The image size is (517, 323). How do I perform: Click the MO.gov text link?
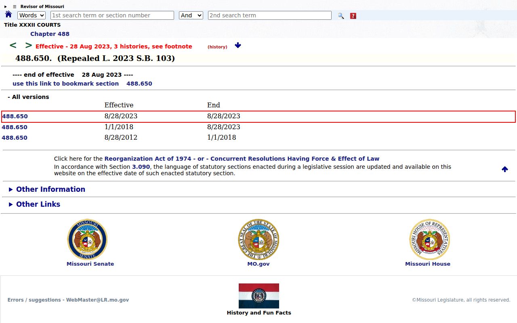(x=258, y=264)
